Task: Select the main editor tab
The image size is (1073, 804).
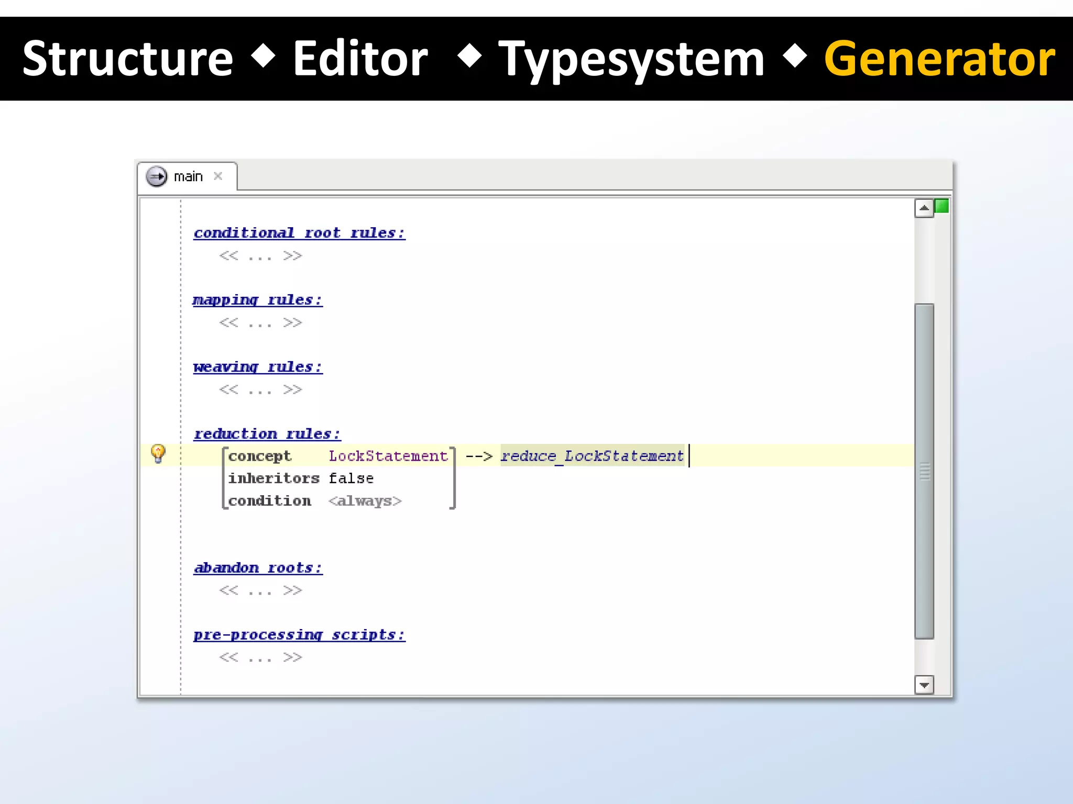Action: 187,176
